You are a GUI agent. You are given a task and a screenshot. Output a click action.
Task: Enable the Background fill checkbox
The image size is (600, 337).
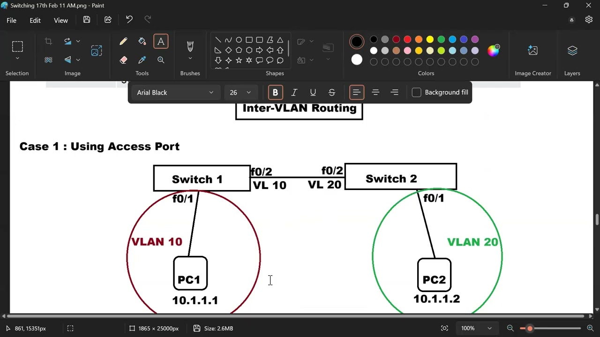coord(416,93)
